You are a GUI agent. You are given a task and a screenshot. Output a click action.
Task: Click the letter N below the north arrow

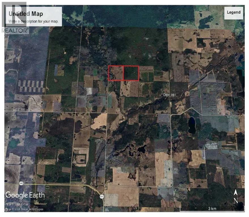[236, 201]
